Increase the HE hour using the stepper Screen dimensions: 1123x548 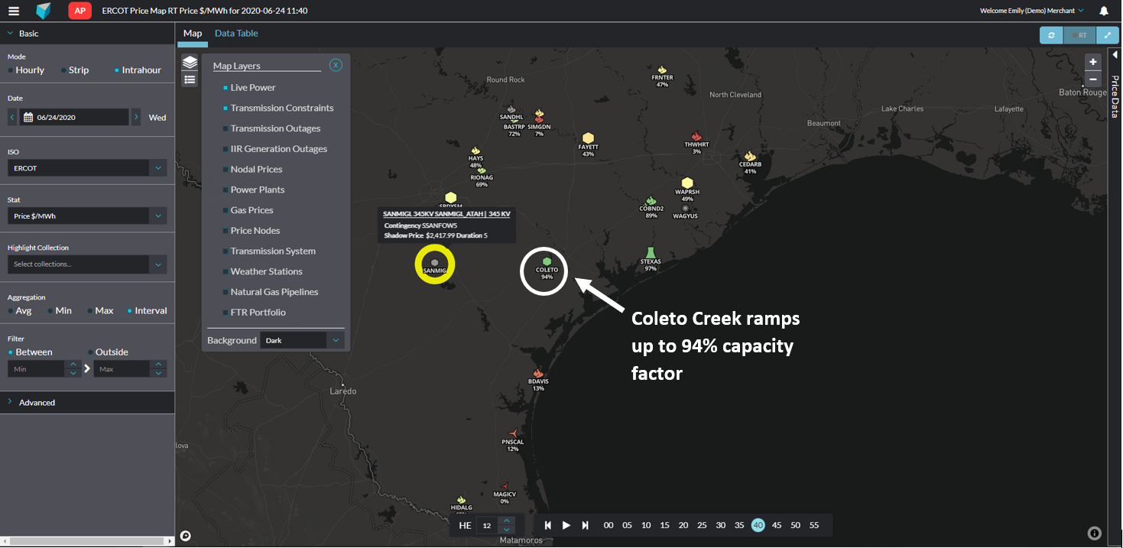(506, 521)
